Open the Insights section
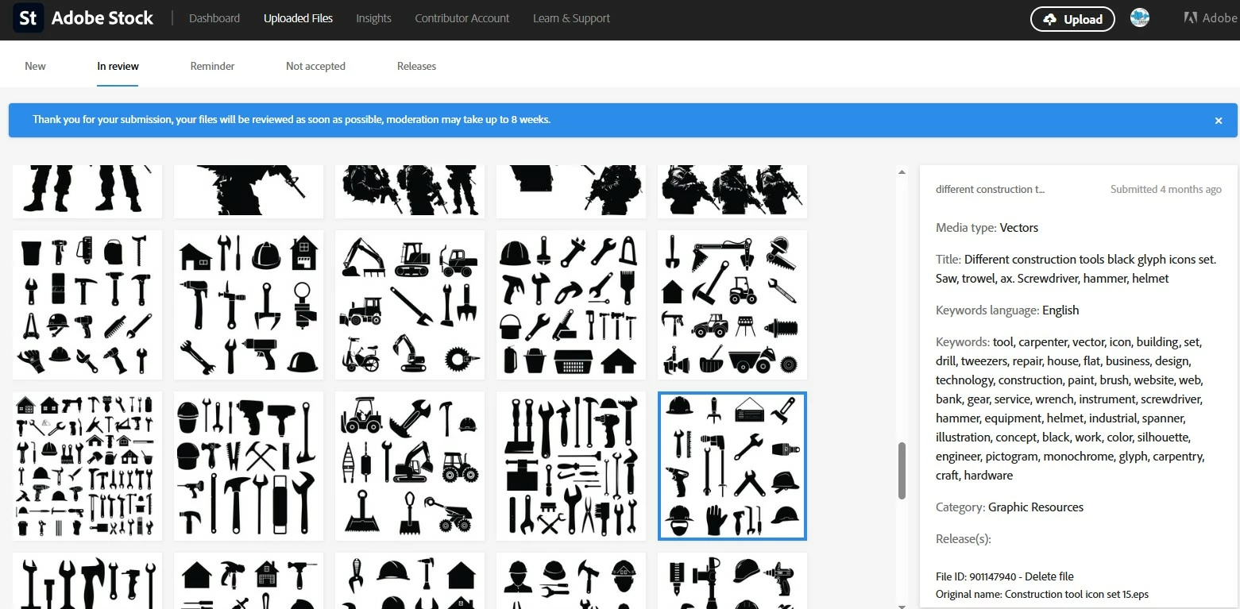Screen dimensions: 1240x609 [373, 18]
